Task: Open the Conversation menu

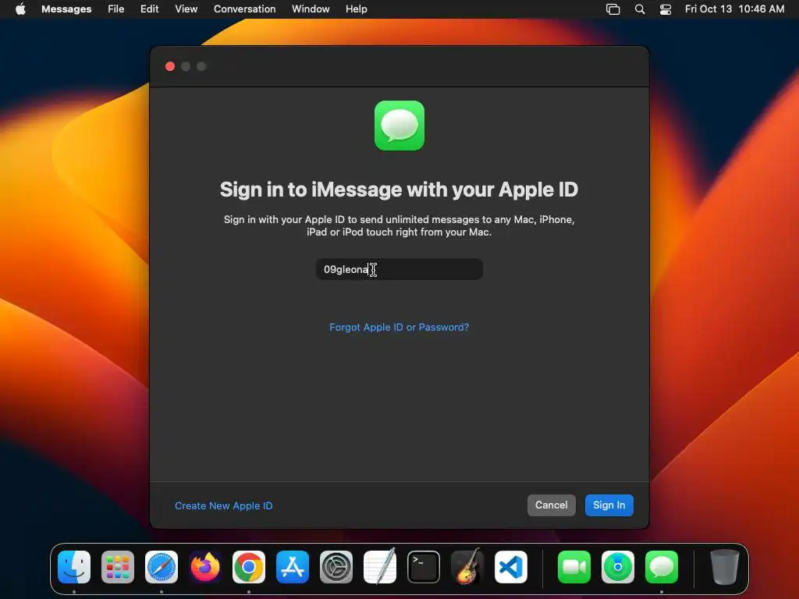Action: pyautogui.click(x=244, y=9)
